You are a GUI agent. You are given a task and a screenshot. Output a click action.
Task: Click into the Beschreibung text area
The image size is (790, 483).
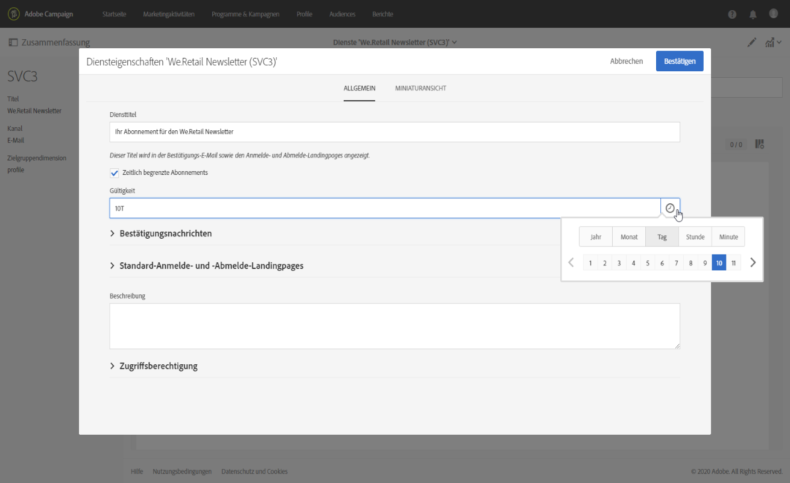tap(394, 326)
